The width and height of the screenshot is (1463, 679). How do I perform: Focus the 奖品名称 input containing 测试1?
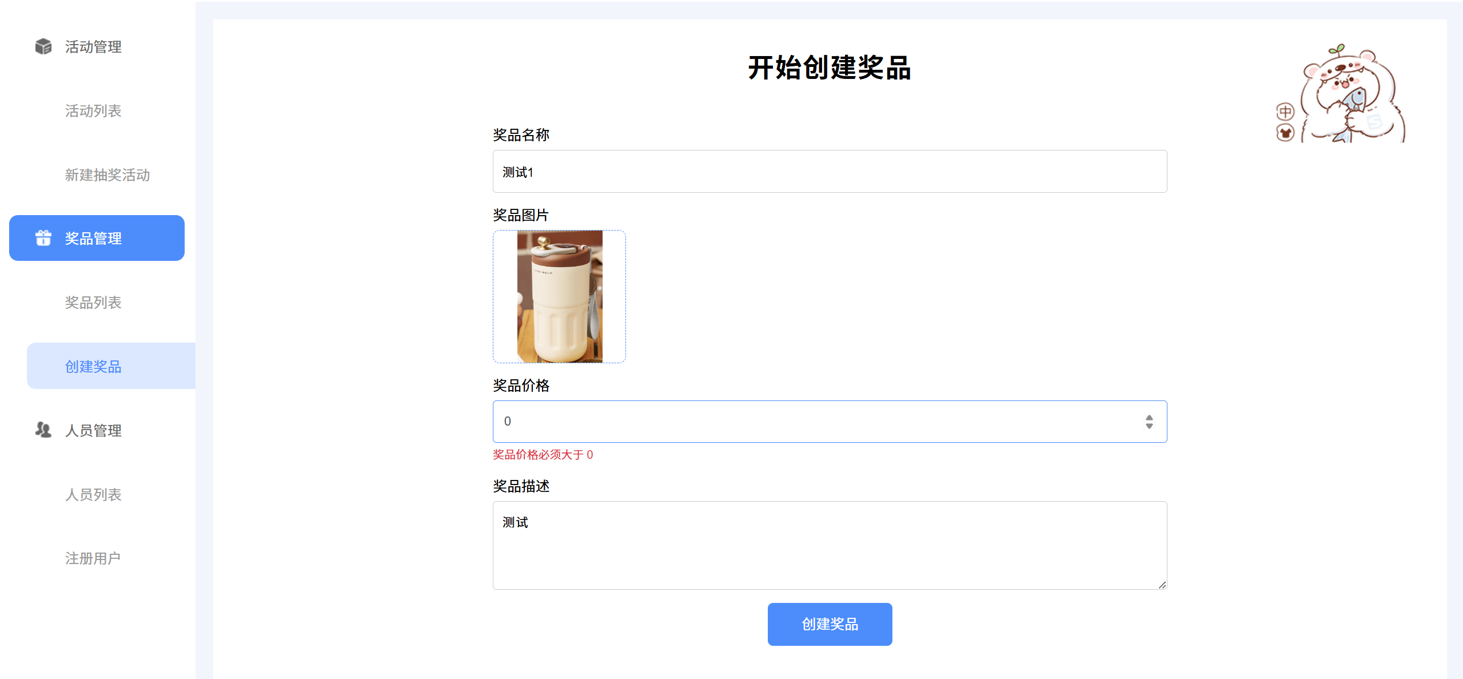pos(830,172)
